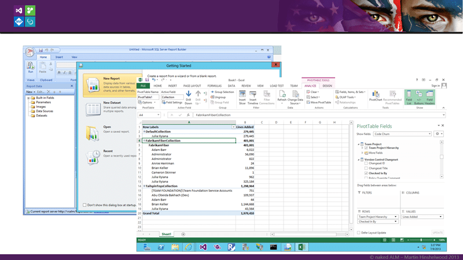Check the Changeset ID field checkbox

point(366,164)
